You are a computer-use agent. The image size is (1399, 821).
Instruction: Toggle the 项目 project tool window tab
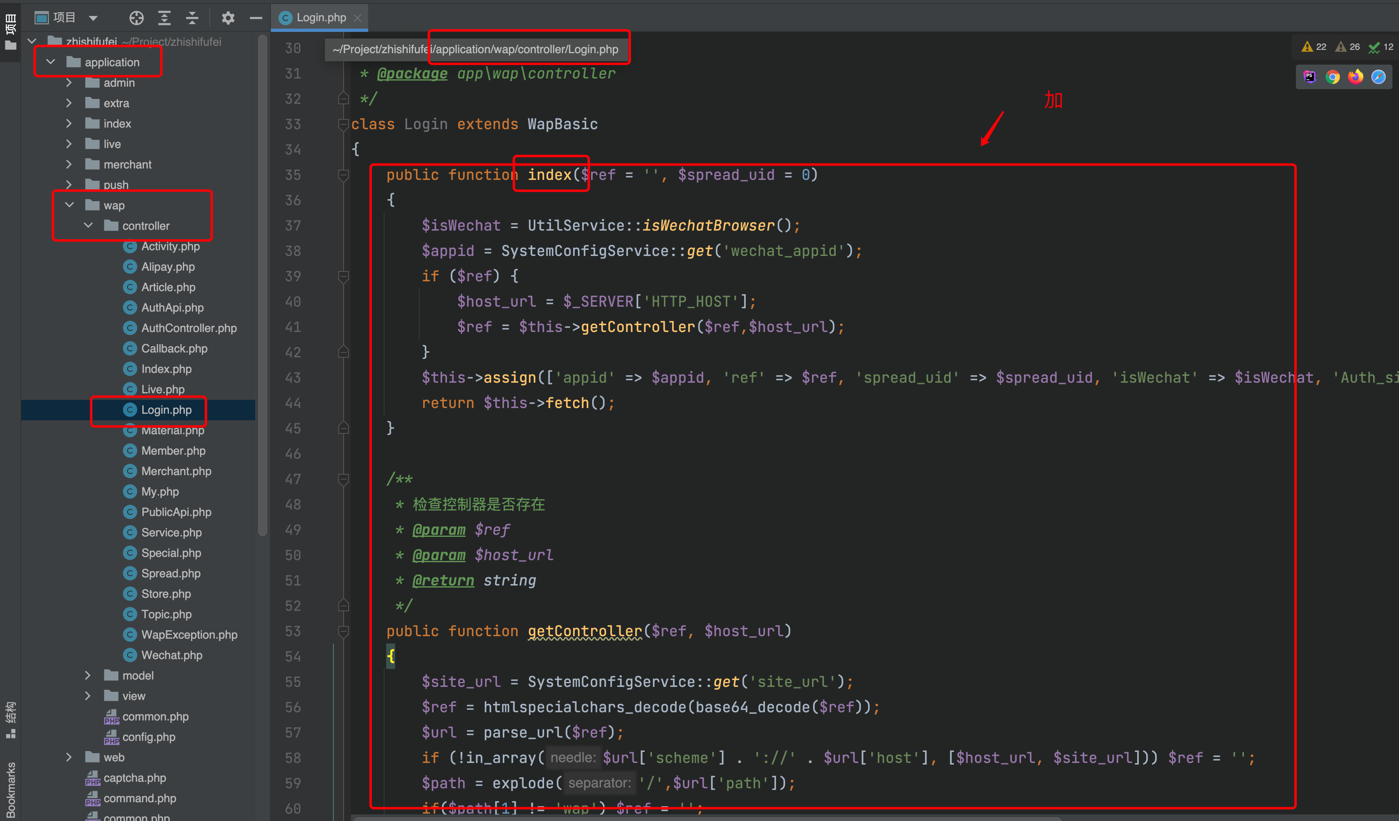(x=11, y=31)
